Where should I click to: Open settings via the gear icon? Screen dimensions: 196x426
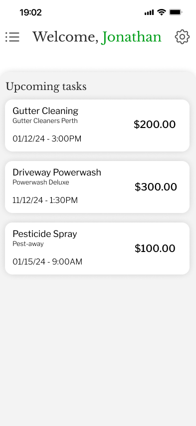coord(182,36)
